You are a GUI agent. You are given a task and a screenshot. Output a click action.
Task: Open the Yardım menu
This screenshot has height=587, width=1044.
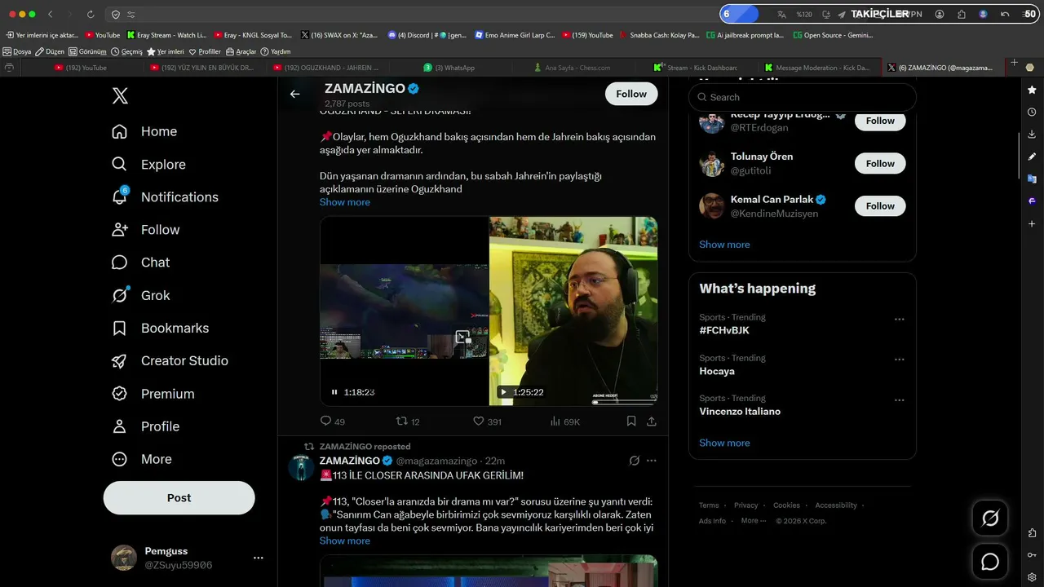click(x=276, y=51)
